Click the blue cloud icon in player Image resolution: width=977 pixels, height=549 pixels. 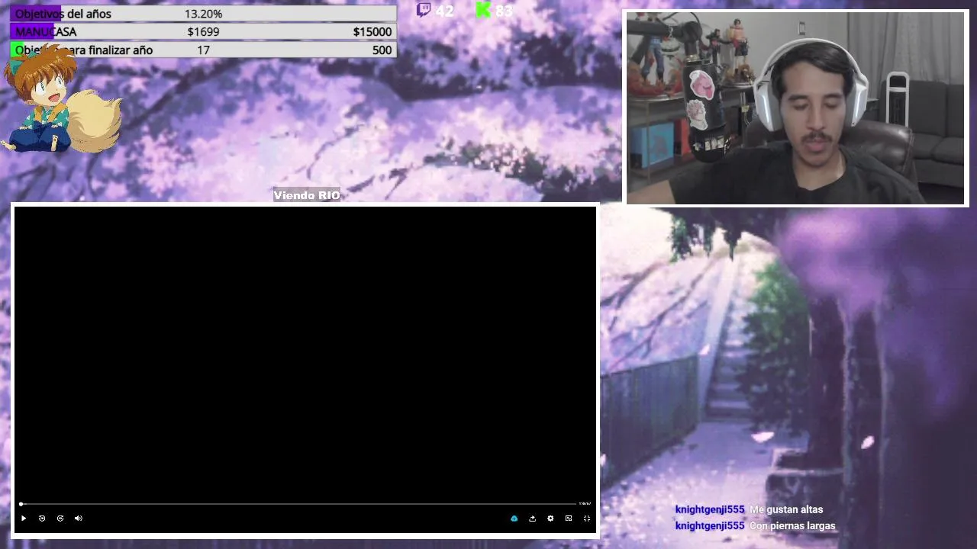[514, 518]
